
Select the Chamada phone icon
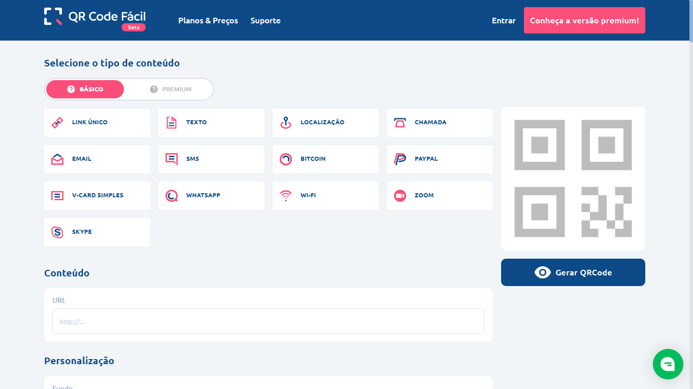coord(400,123)
